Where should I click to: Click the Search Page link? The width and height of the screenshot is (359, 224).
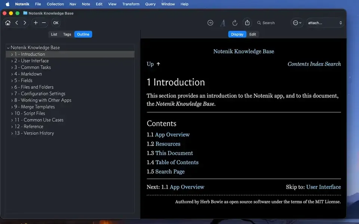pyautogui.click(x=170, y=171)
